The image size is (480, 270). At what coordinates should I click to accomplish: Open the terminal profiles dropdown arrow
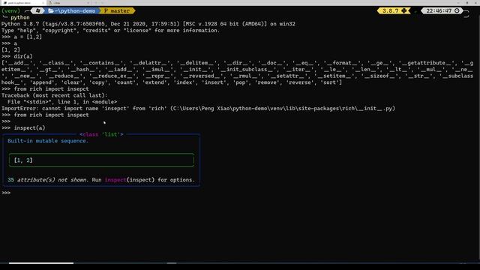103,3
